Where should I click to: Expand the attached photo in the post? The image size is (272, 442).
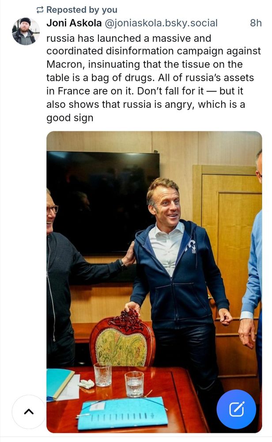tap(154, 282)
